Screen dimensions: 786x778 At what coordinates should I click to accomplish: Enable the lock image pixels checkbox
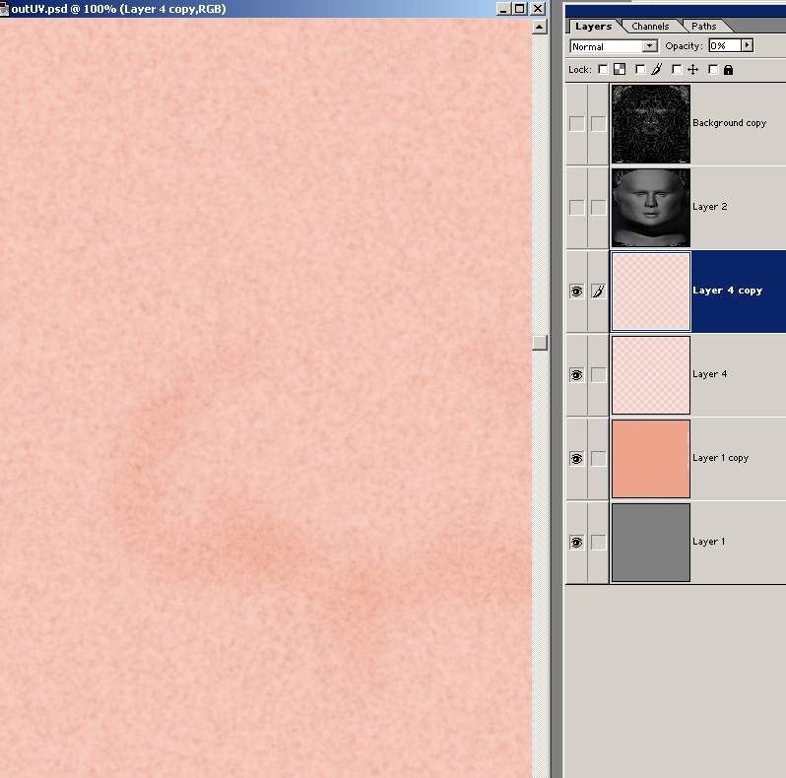[x=640, y=70]
